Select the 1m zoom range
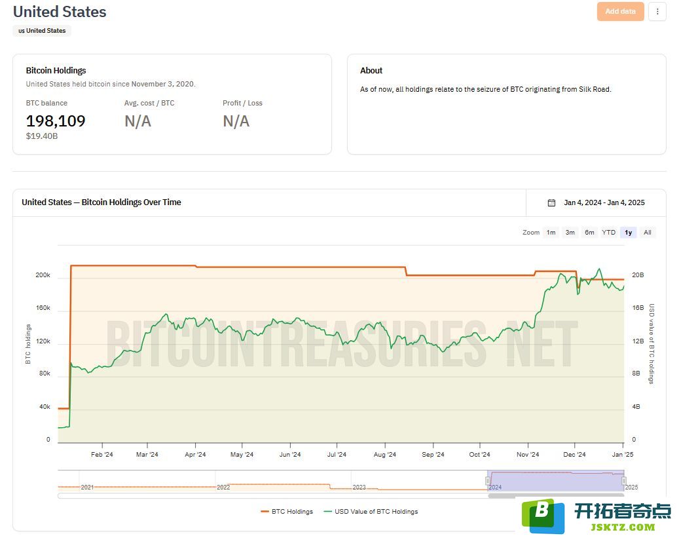 point(551,233)
